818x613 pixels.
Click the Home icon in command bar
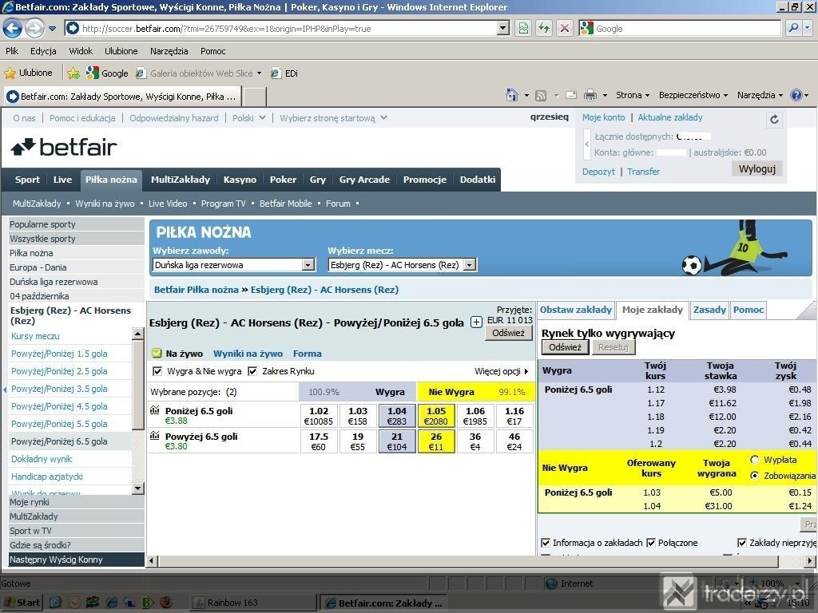pos(512,95)
